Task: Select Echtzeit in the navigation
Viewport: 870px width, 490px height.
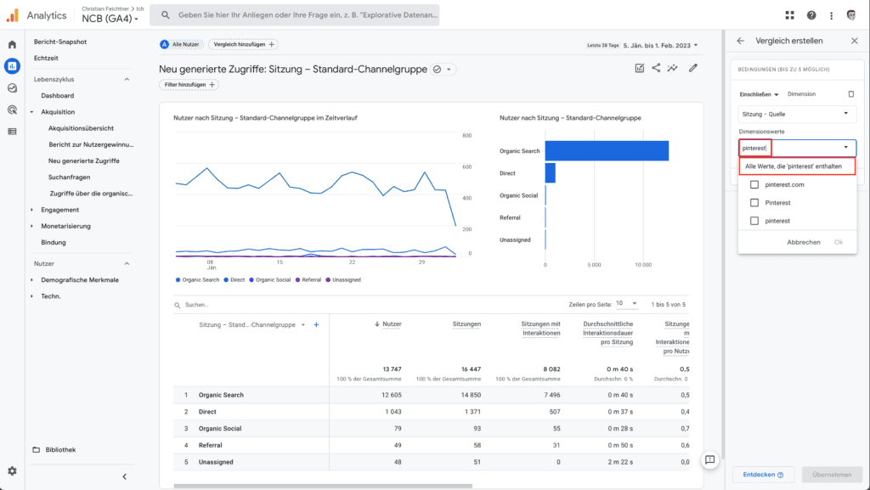Action: [46, 58]
